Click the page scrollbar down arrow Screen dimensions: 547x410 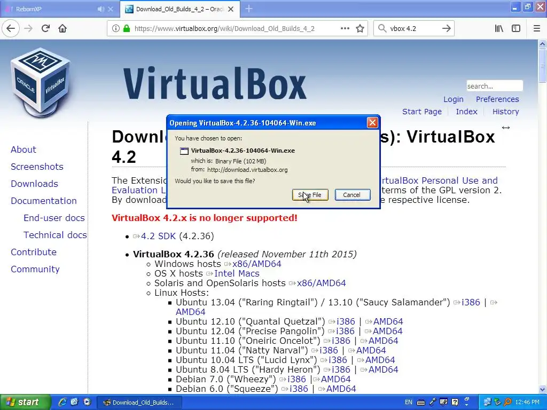[x=542, y=389]
